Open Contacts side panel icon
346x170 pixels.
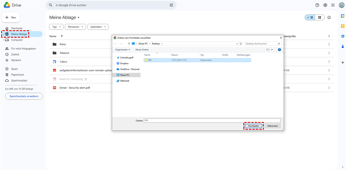(343, 46)
